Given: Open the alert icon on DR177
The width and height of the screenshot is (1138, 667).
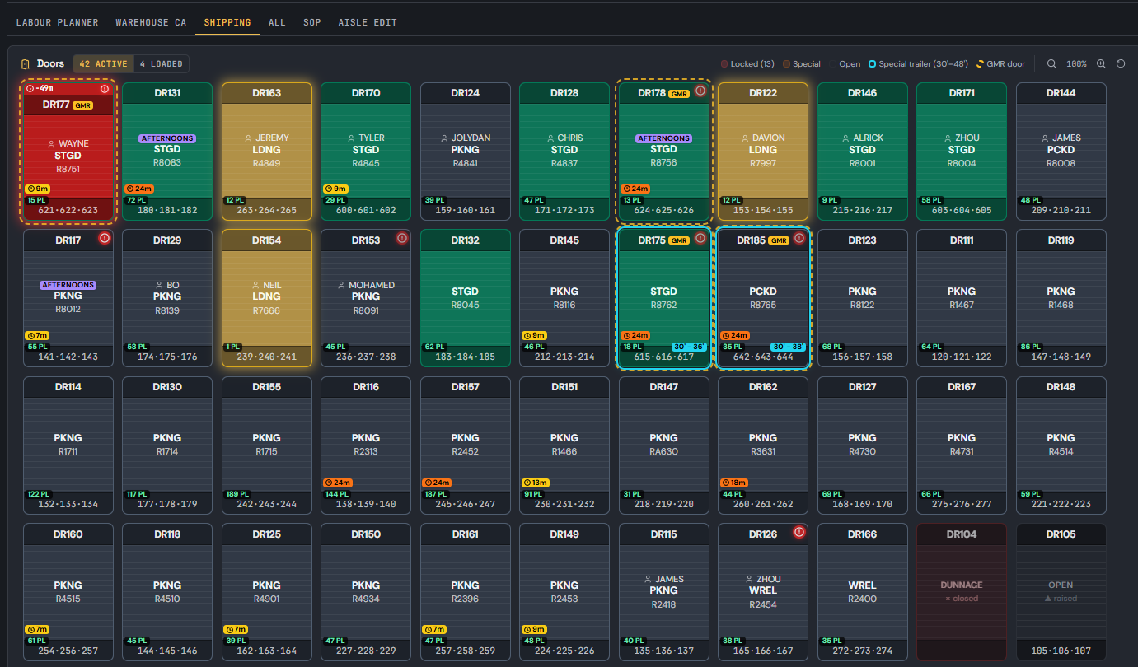Looking at the screenshot, I should 105,88.
